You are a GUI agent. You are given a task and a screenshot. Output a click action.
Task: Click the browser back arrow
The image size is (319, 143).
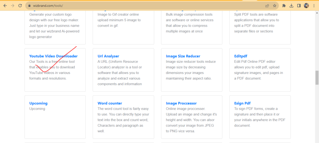[x=5, y=6]
